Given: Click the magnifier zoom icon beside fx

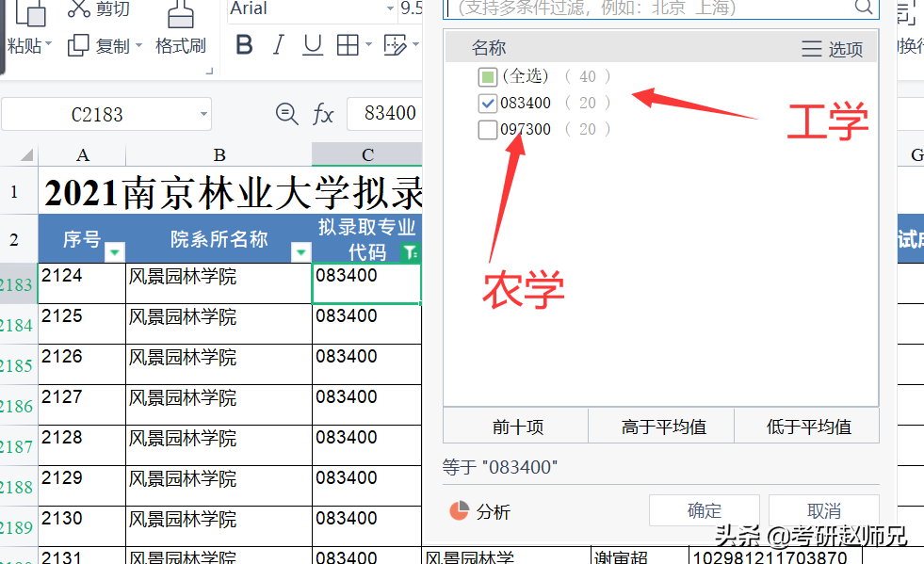Looking at the screenshot, I should 286,113.
